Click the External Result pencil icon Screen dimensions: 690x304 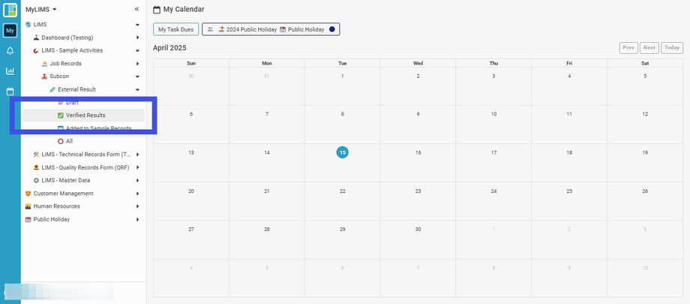click(x=52, y=89)
